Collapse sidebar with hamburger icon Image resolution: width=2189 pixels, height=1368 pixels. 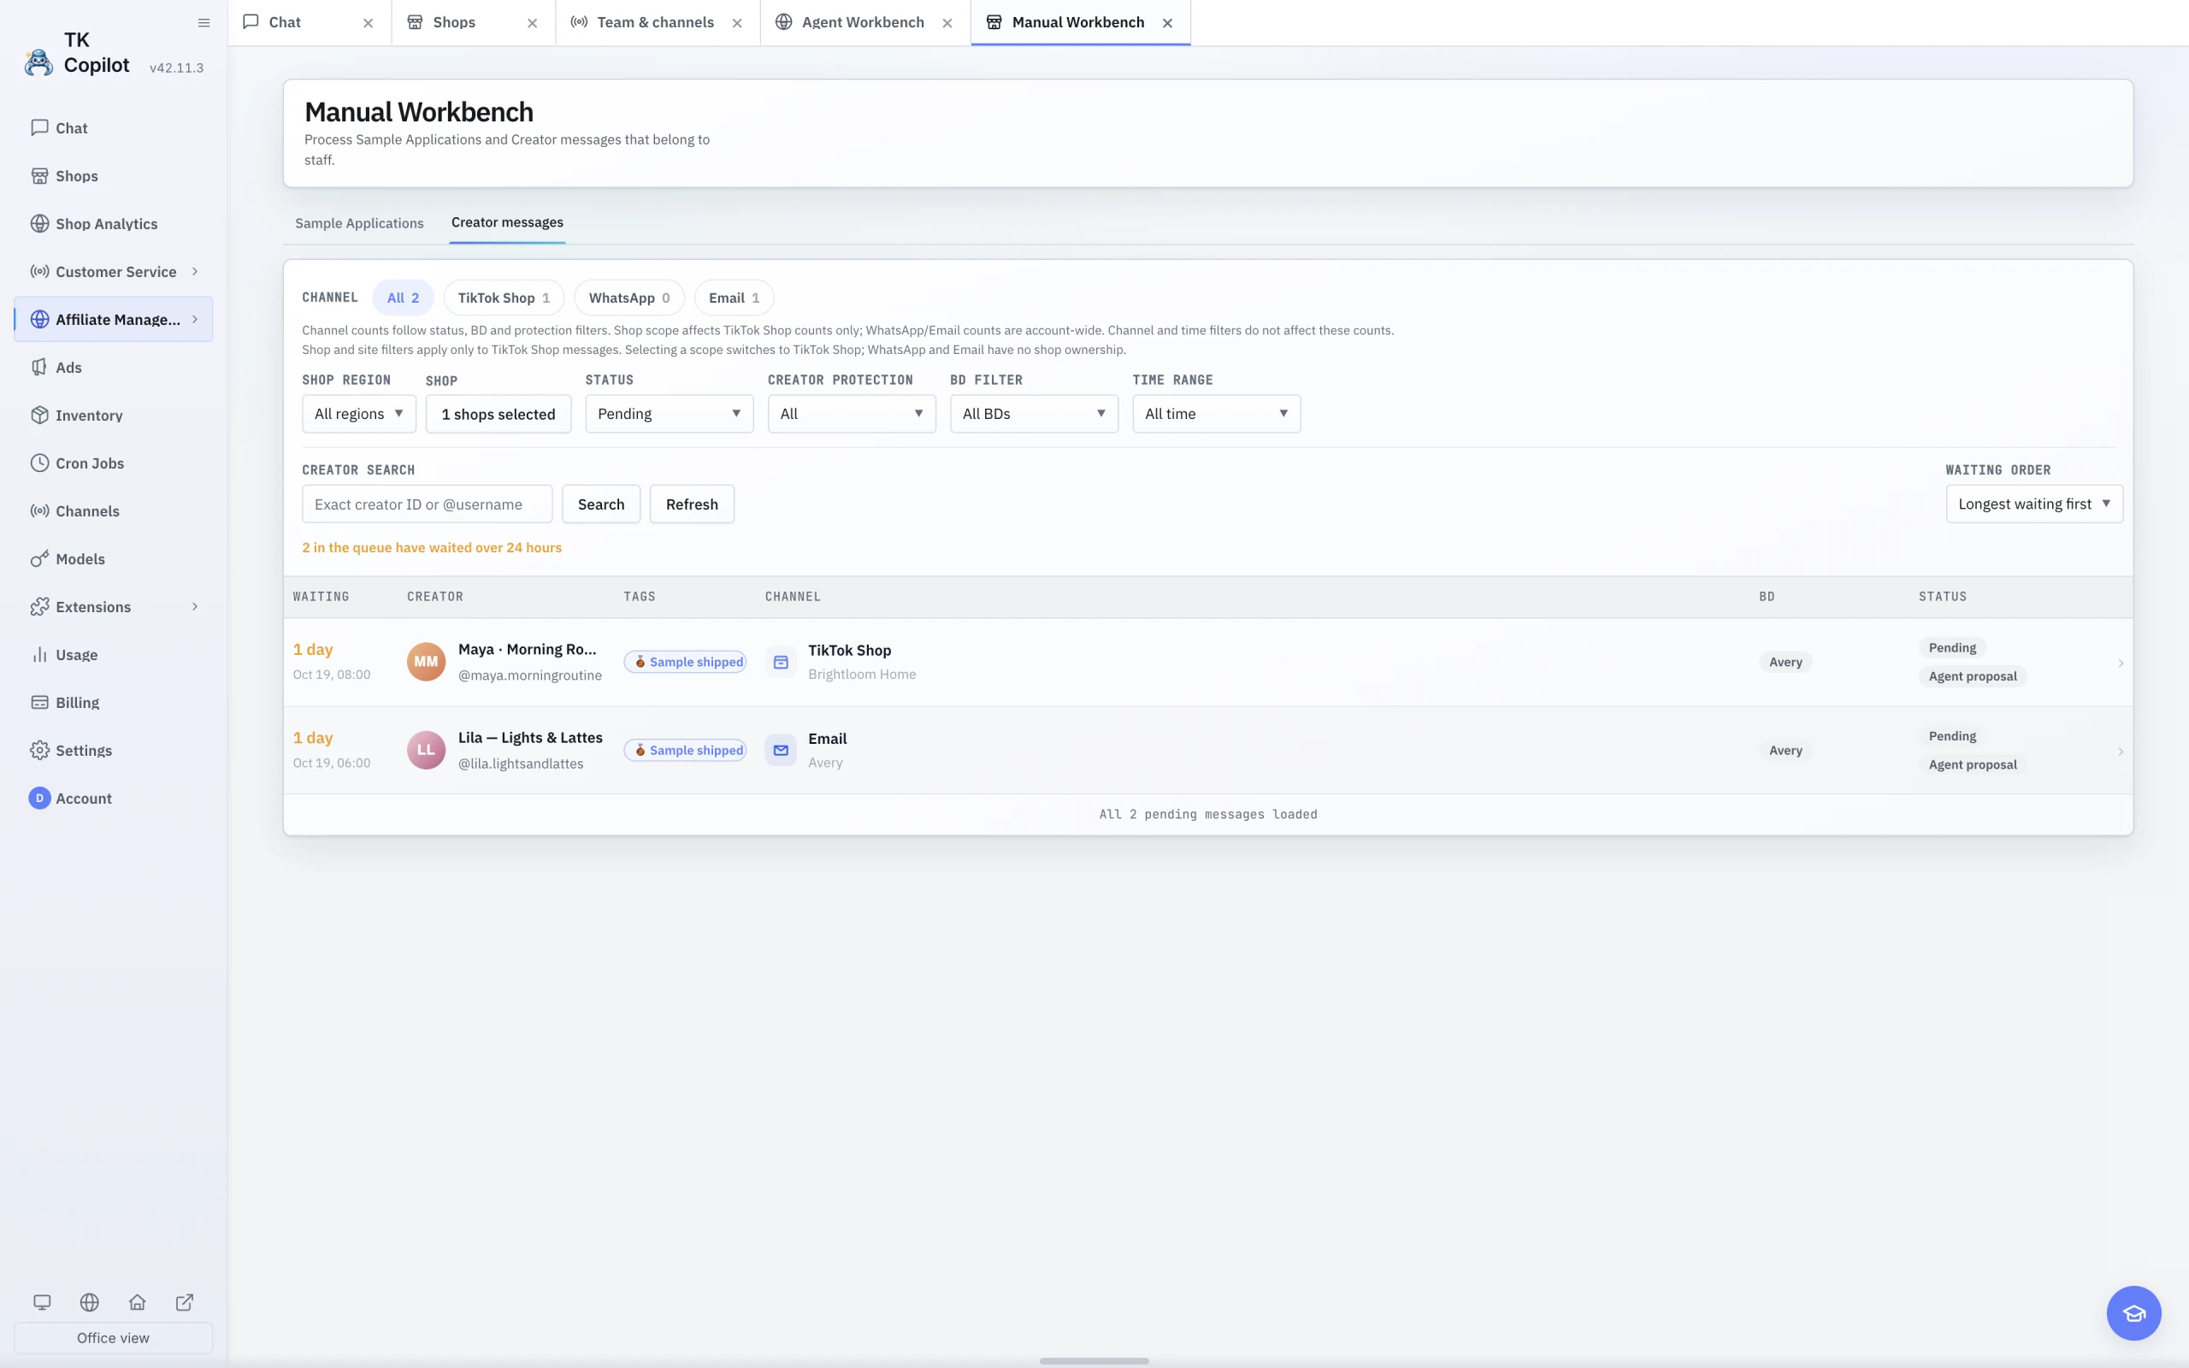coord(204,22)
